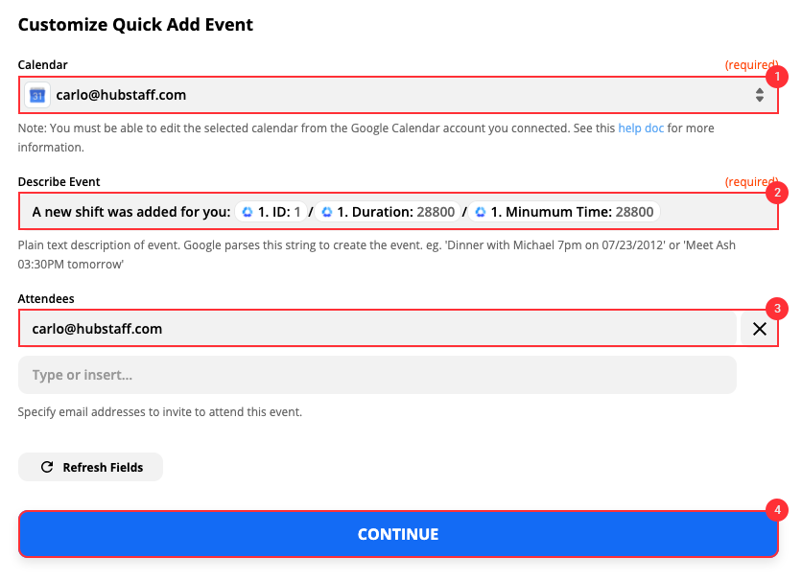Select the '1. Duration: 28800' data pill

tap(386, 212)
